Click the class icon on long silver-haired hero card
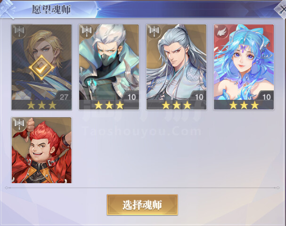 pos(154,32)
